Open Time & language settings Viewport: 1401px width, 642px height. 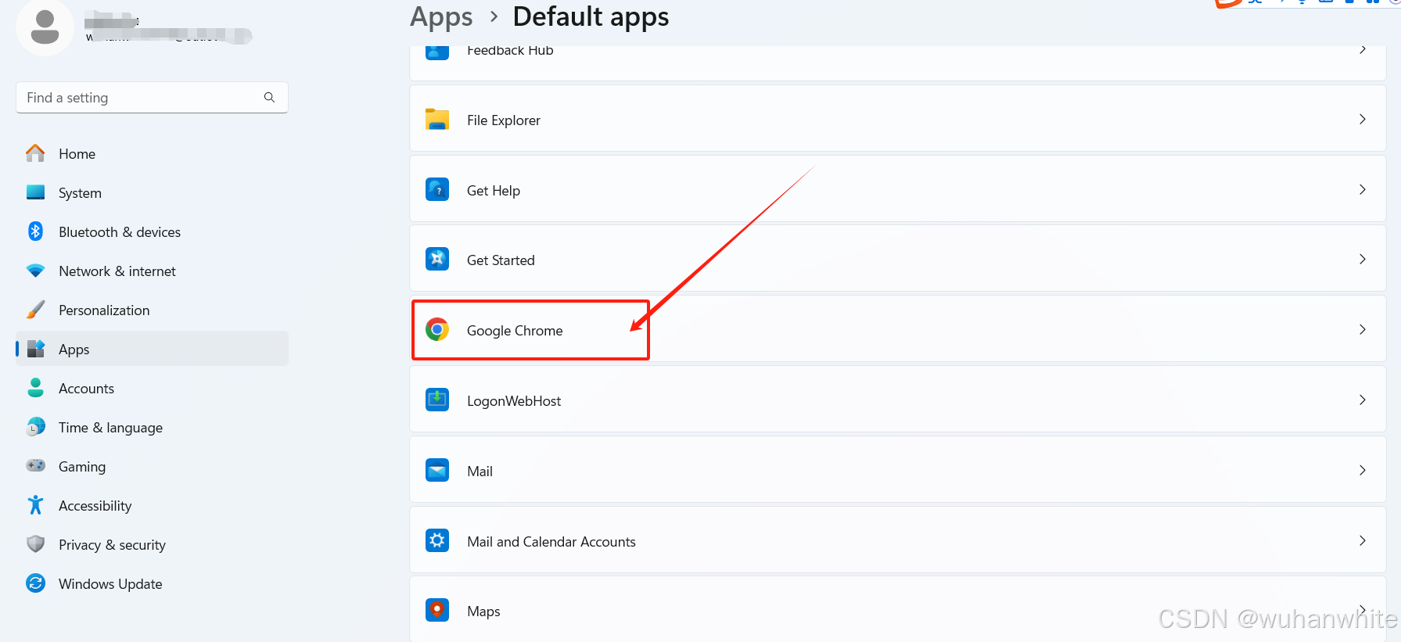click(152, 428)
